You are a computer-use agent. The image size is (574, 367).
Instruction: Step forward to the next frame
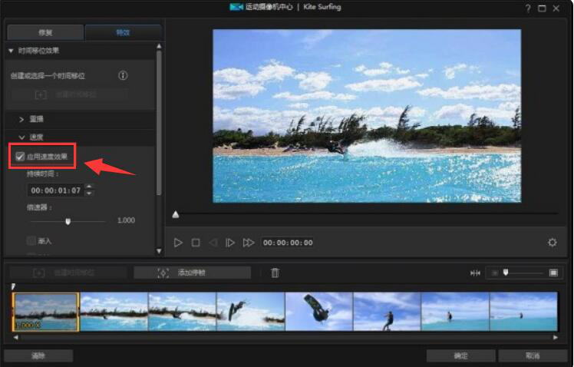click(230, 243)
